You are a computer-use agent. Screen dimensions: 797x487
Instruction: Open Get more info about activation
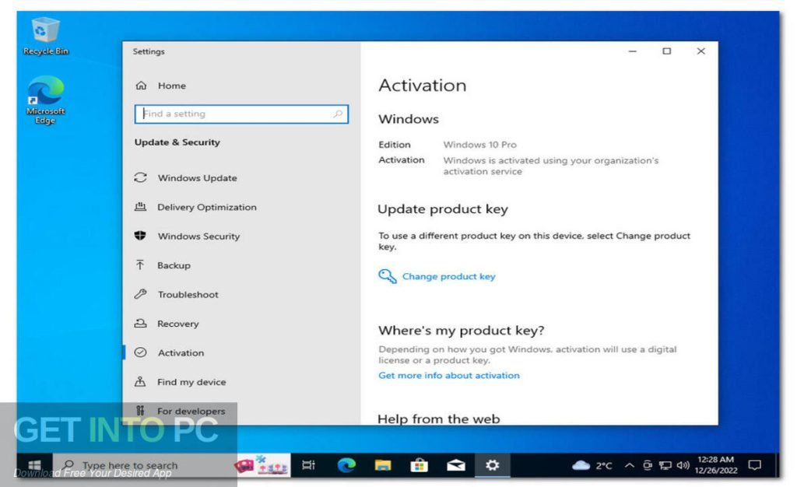pyautogui.click(x=448, y=375)
